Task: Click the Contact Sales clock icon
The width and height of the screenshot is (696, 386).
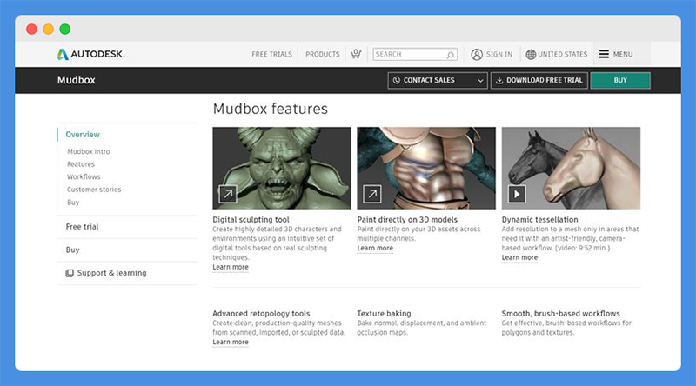Action: pyautogui.click(x=397, y=80)
